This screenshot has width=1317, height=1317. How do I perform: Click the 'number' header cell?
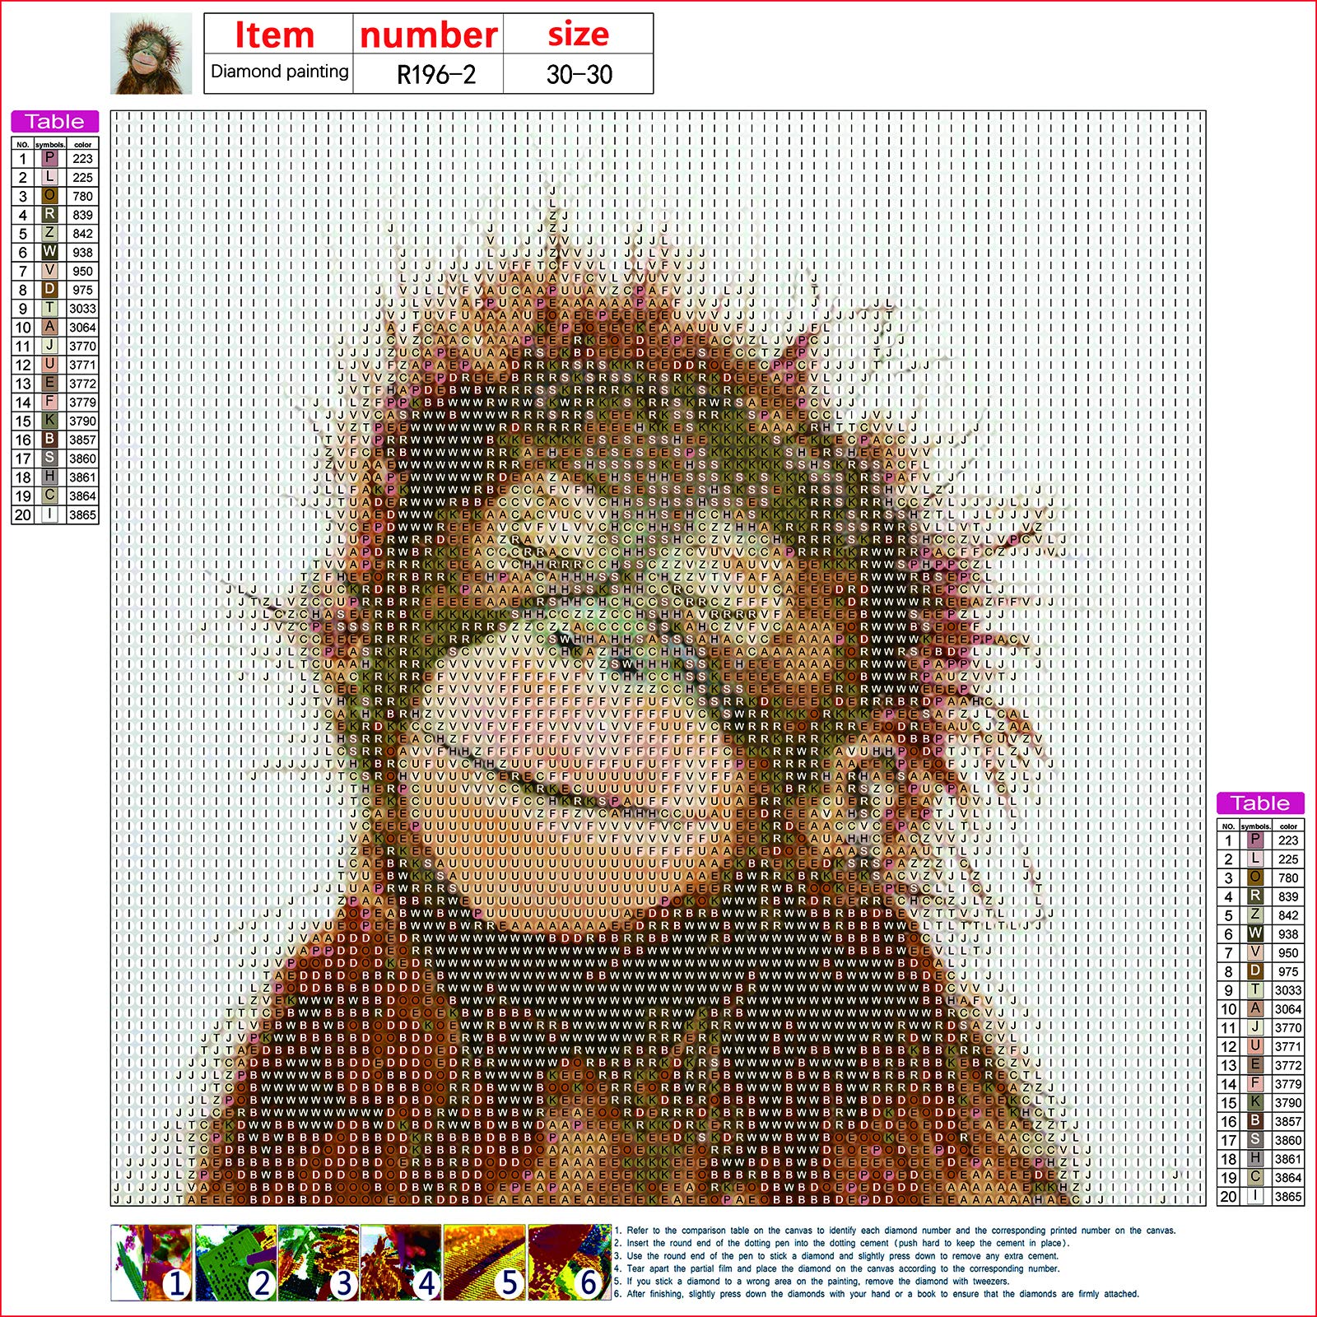tap(428, 35)
